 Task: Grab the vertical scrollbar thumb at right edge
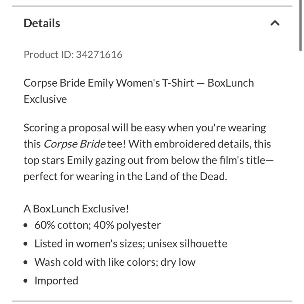pos(300,26)
